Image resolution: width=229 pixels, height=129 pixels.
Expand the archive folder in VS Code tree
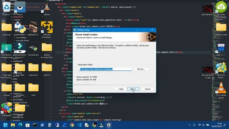tap(17, 20)
